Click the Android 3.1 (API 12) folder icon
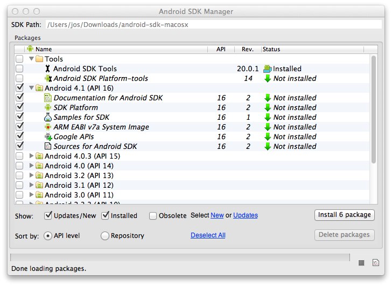392x286 pixels. point(39,185)
